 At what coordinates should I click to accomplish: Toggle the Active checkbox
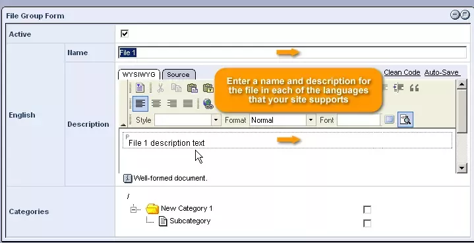click(x=125, y=33)
